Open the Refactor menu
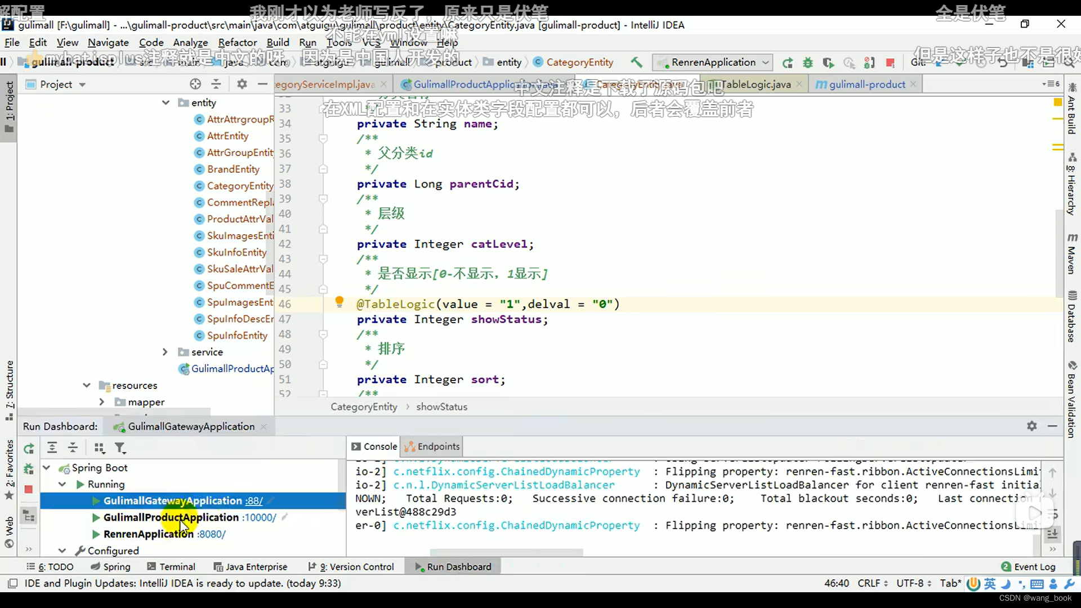 [x=237, y=42]
